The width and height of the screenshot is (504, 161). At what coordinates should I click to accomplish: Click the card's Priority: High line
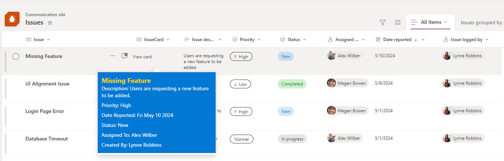click(116, 105)
